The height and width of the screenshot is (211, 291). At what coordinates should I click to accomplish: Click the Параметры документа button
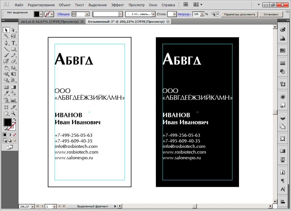239,14
